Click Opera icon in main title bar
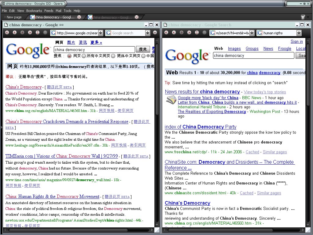Screen dimensions: 313x235 3,3
